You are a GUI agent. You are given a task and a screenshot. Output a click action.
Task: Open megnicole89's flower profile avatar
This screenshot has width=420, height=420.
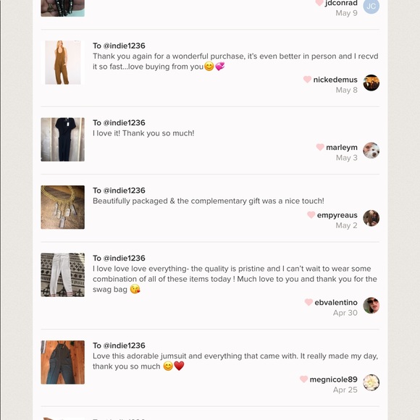(x=371, y=382)
